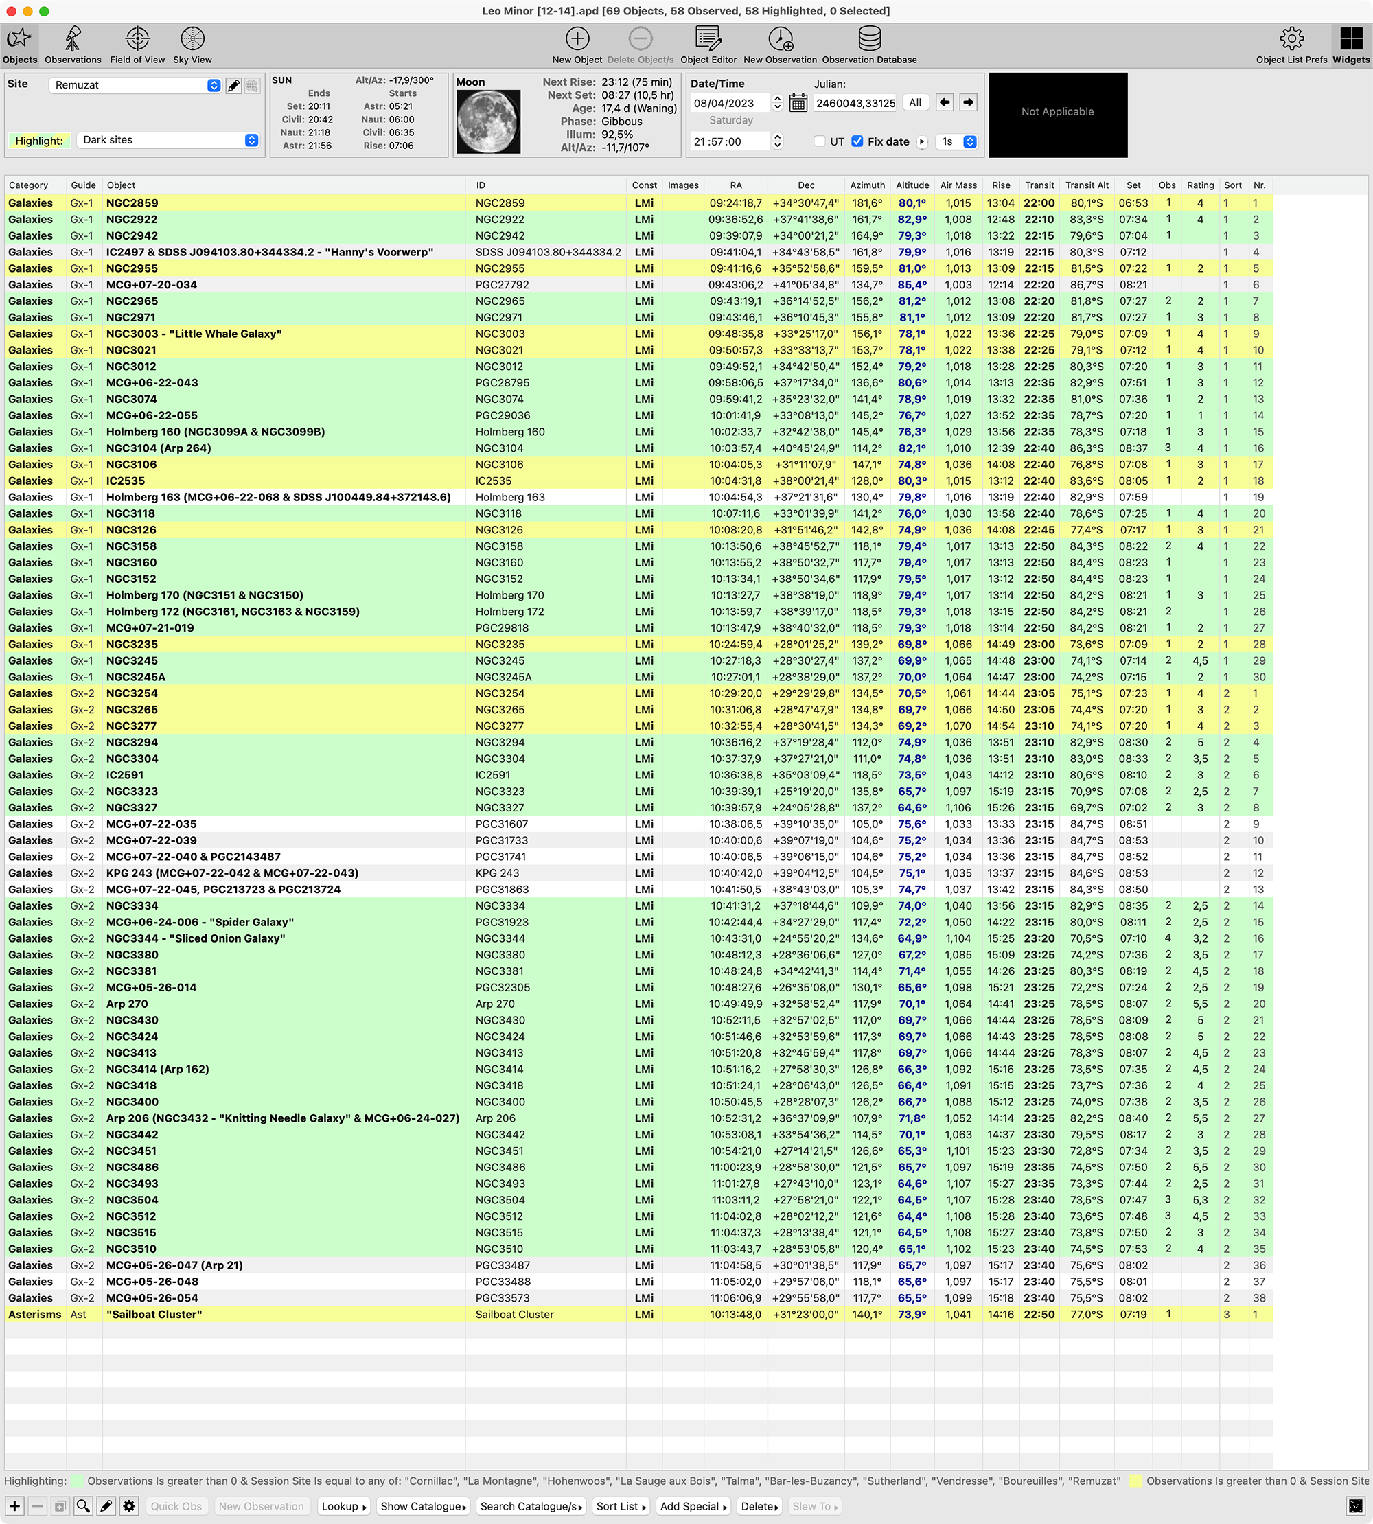
Task: Open the 1s time step dropdown
Action: [x=956, y=142]
